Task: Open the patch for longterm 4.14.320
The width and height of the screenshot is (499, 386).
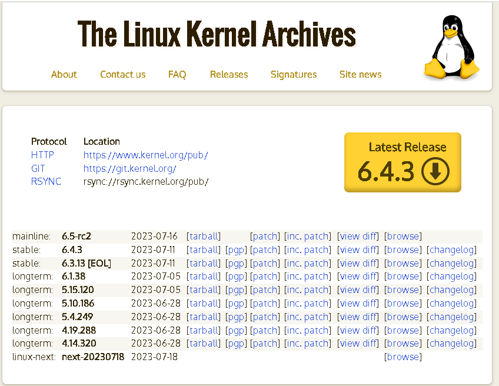Action: click(x=265, y=344)
